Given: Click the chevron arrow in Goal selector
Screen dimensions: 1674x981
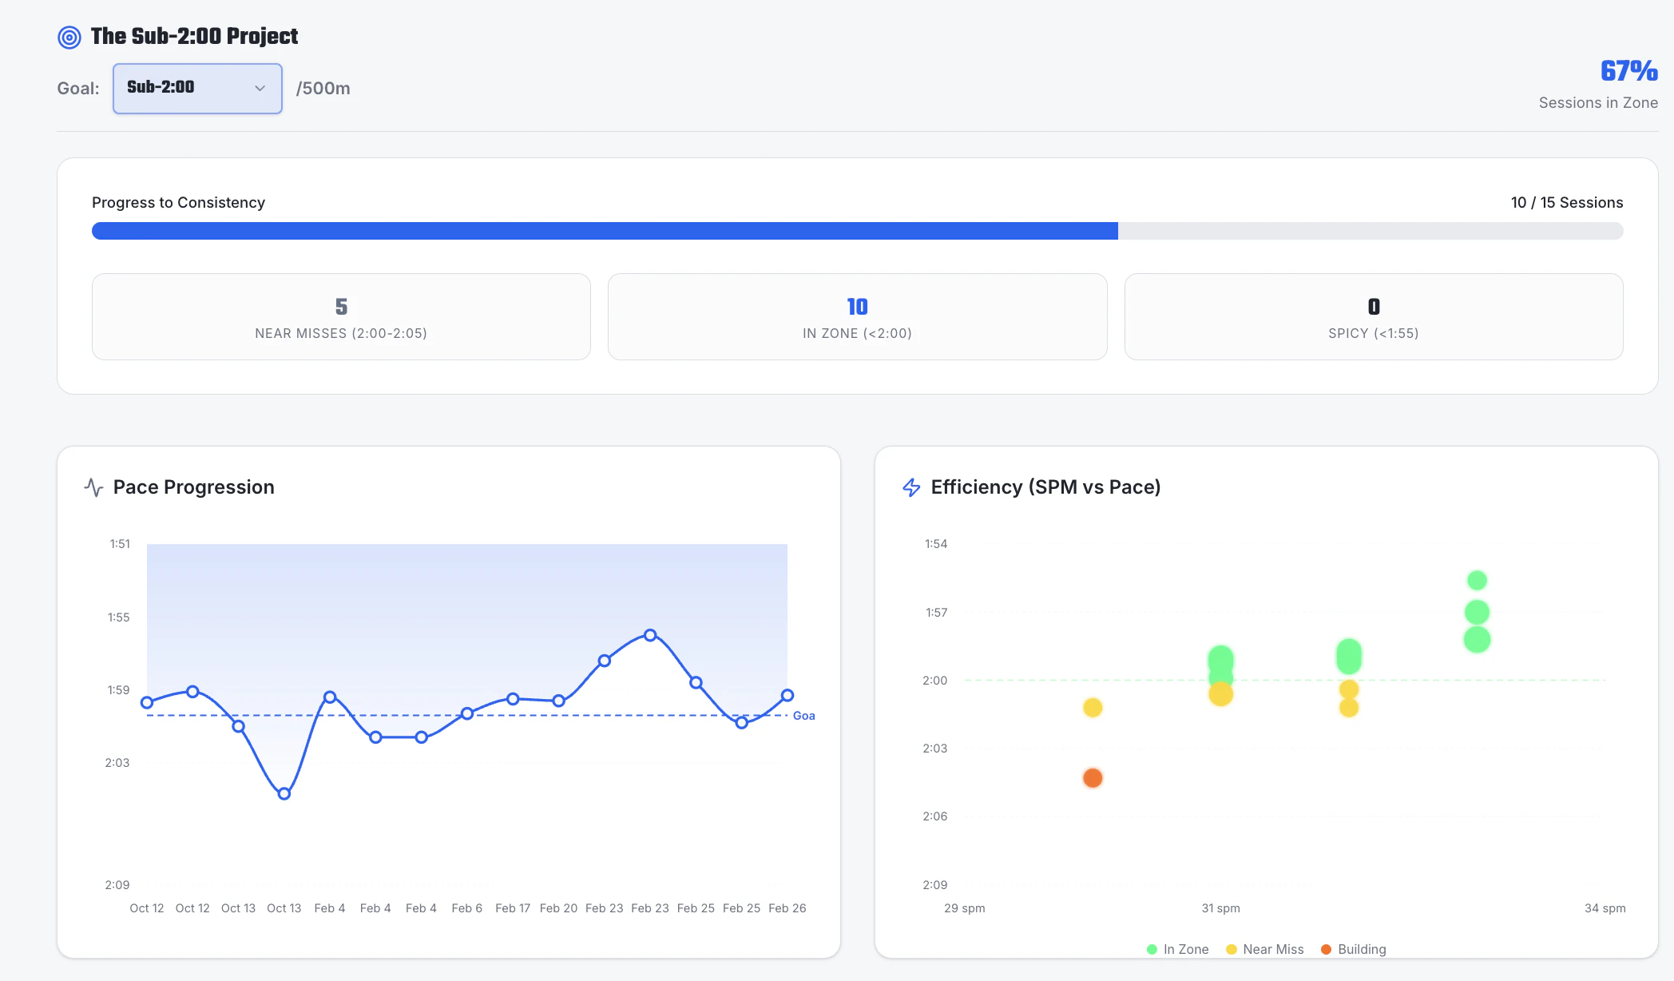Looking at the screenshot, I should point(260,88).
